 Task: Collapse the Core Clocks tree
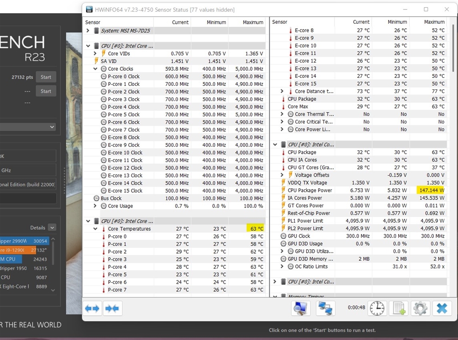click(95, 68)
